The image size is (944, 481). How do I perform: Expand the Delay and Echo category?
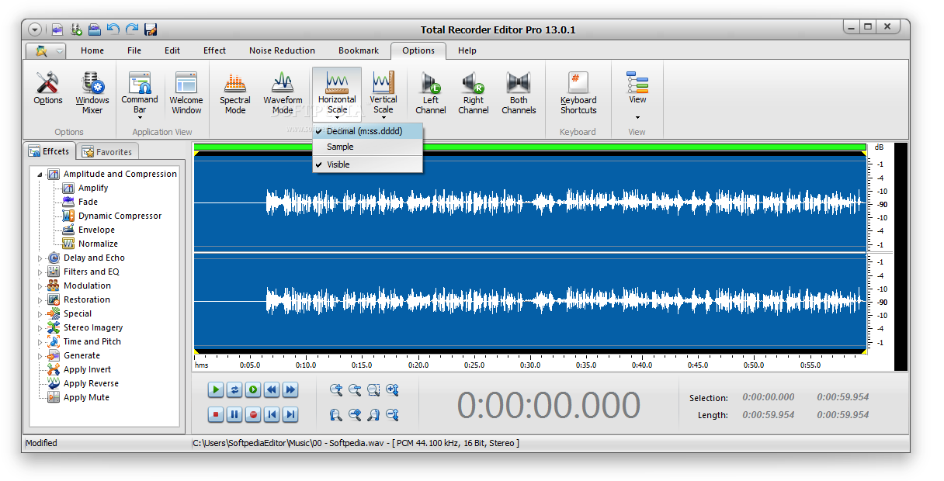coord(40,258)
